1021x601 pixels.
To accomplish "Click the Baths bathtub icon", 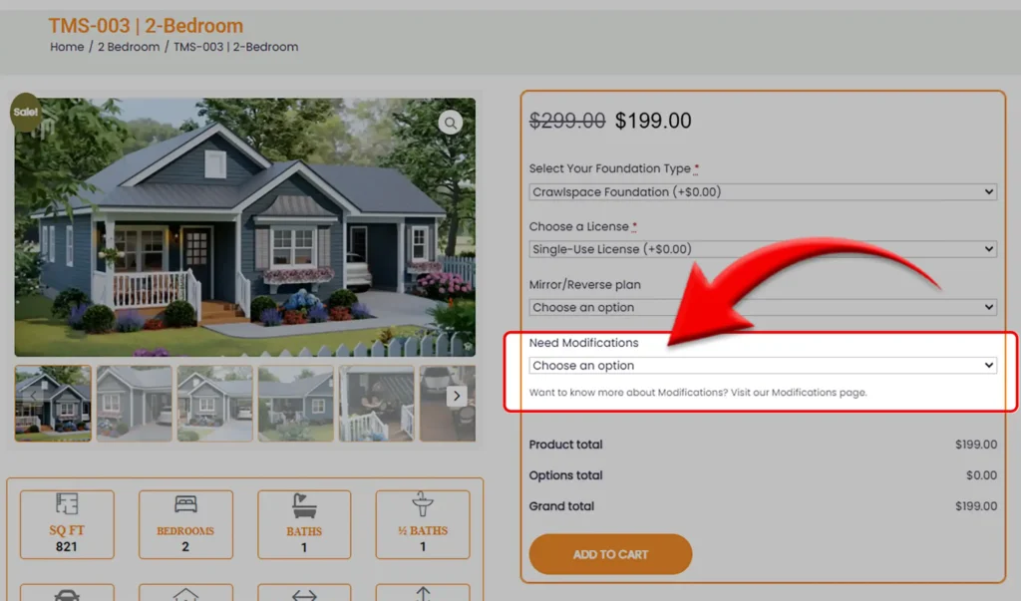I will 303,505.
